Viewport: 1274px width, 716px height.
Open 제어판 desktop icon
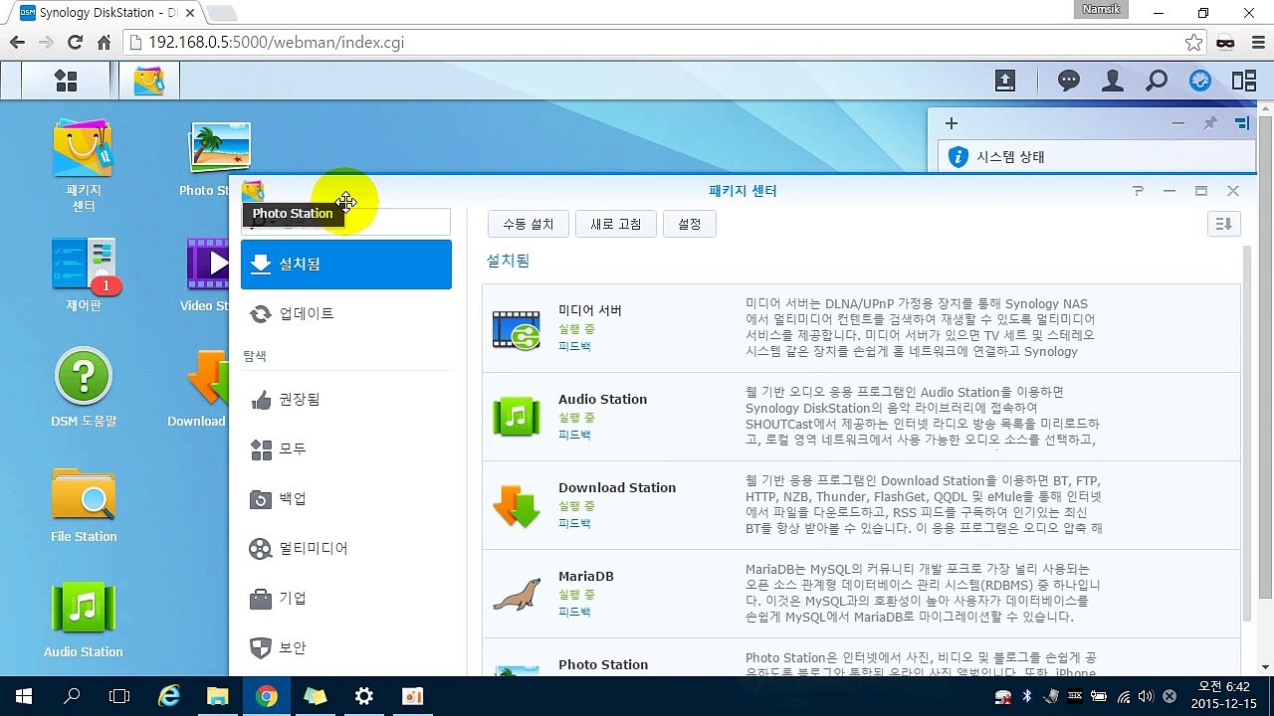click(x=84, y=275)
